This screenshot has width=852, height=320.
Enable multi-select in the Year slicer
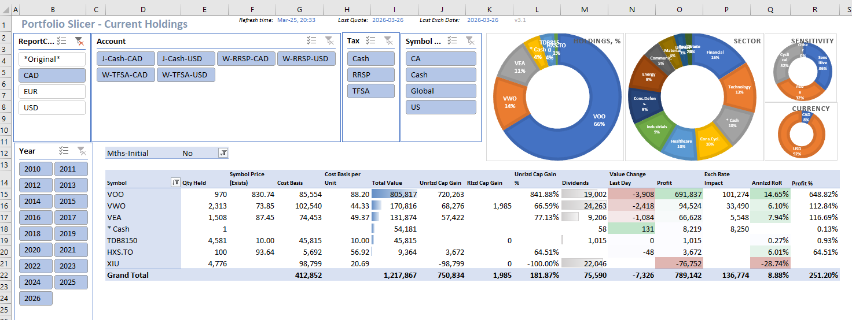(x=64, y=151)
